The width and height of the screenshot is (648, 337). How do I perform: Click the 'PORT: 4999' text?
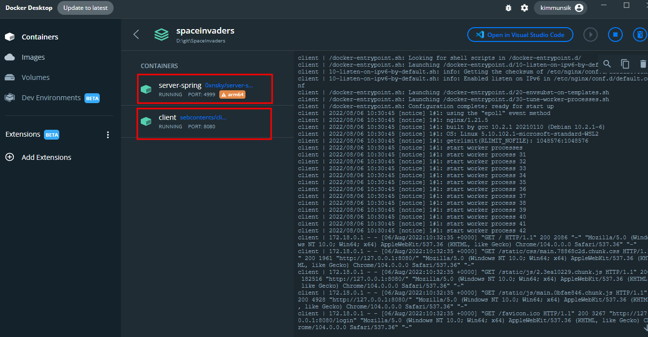(202, 94)
